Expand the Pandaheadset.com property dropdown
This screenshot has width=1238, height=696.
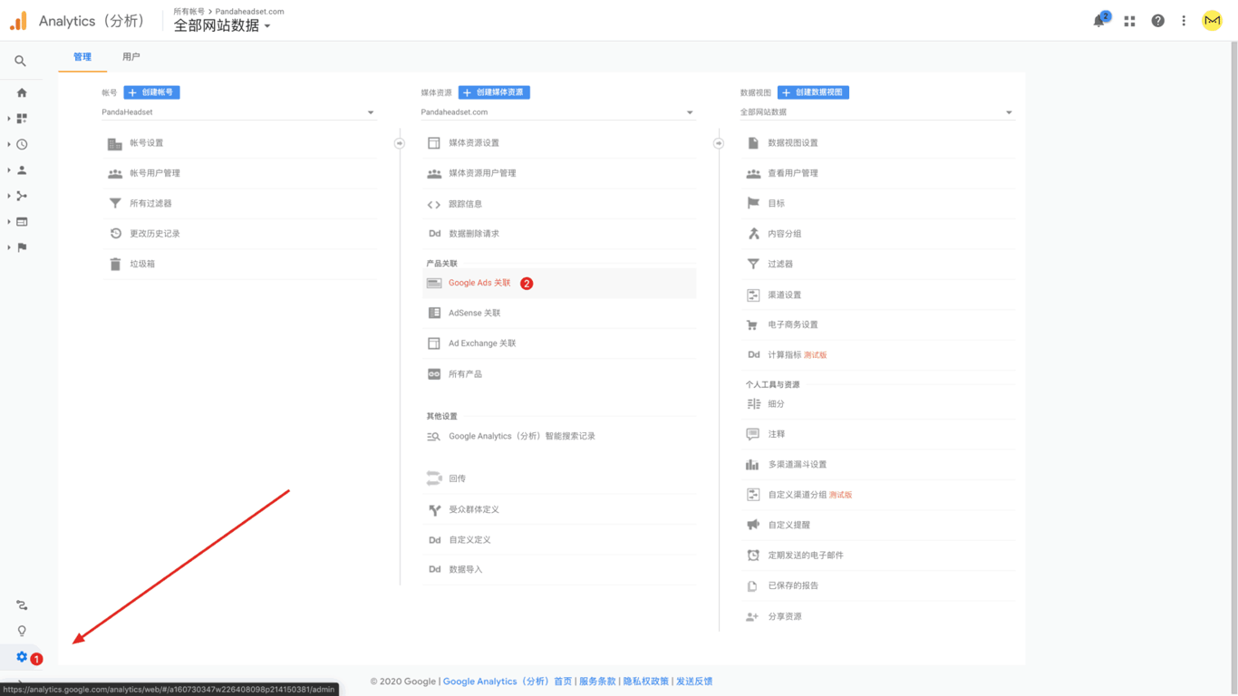coord(556,112)
